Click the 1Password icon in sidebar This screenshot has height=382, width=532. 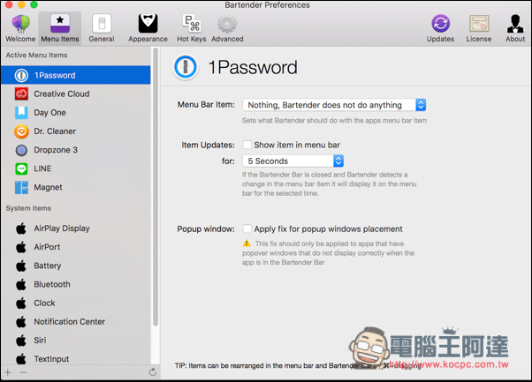[21, 75]
